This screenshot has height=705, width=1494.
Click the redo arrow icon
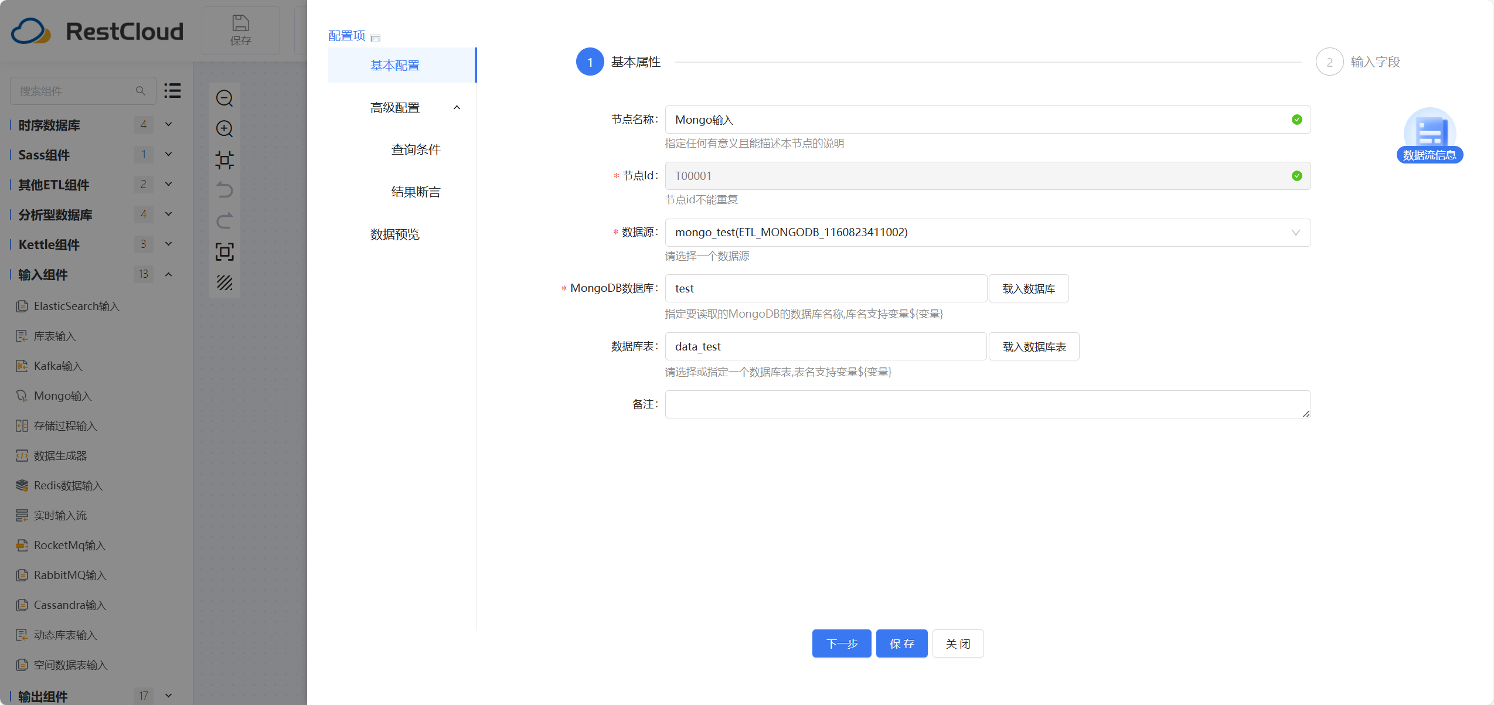224,221
